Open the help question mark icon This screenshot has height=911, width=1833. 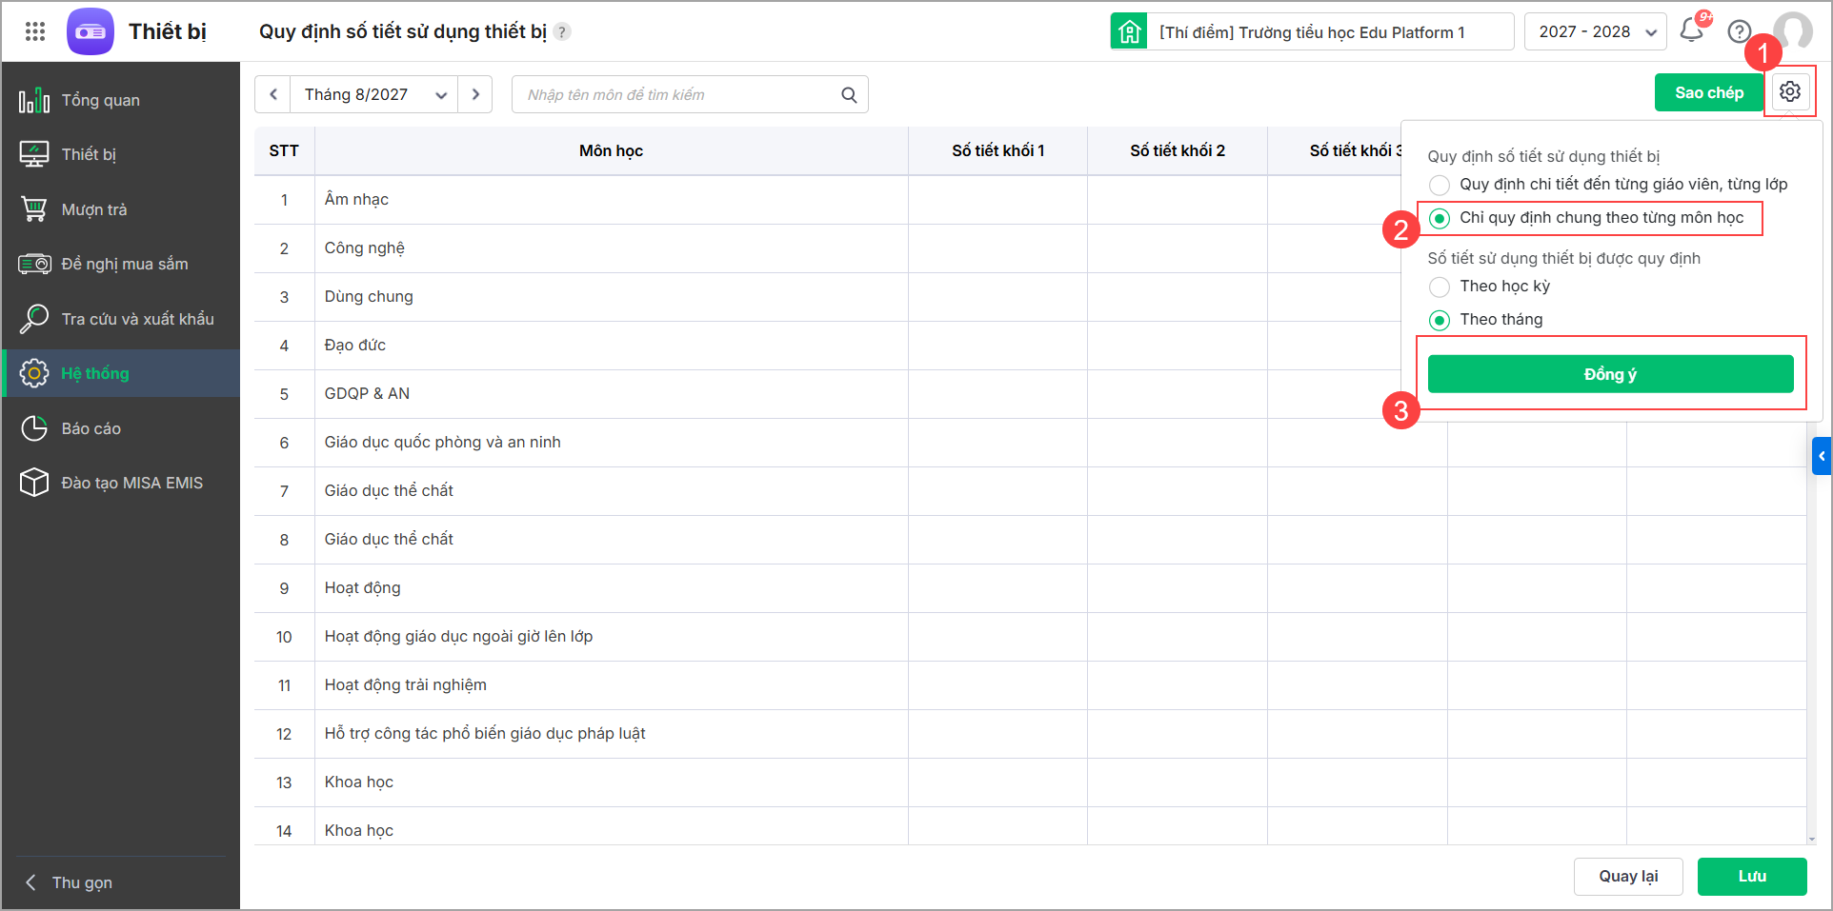(1740, 31)
